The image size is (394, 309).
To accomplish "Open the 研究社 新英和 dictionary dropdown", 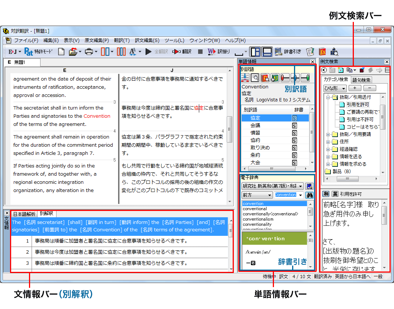I will [272, 186].
